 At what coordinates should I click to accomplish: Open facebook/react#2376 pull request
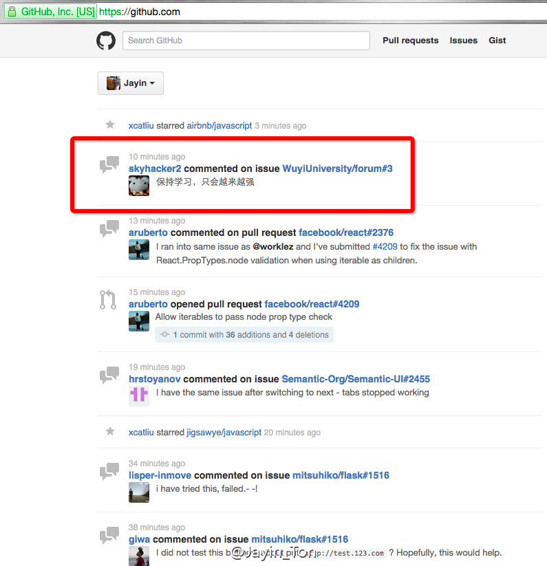tap(346, 232)
